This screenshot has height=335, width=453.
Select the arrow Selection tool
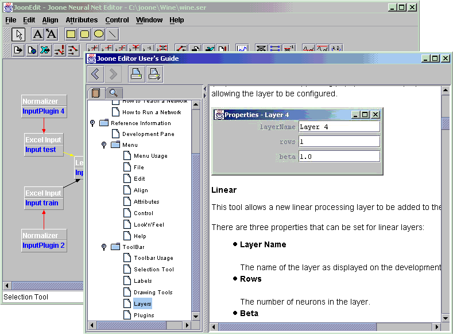(x=18, y=34)
